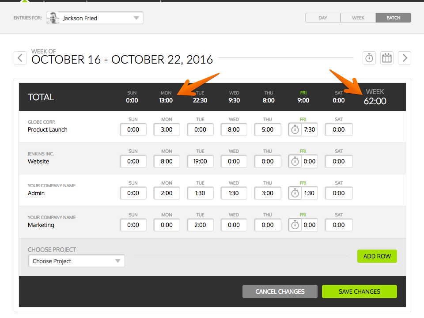
Task: Switch to the Day view tab
Action: click(x=323, y=18)
